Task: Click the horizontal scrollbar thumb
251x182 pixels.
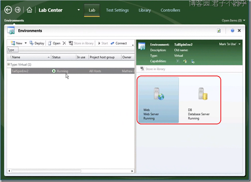Action: click(46, 171)
